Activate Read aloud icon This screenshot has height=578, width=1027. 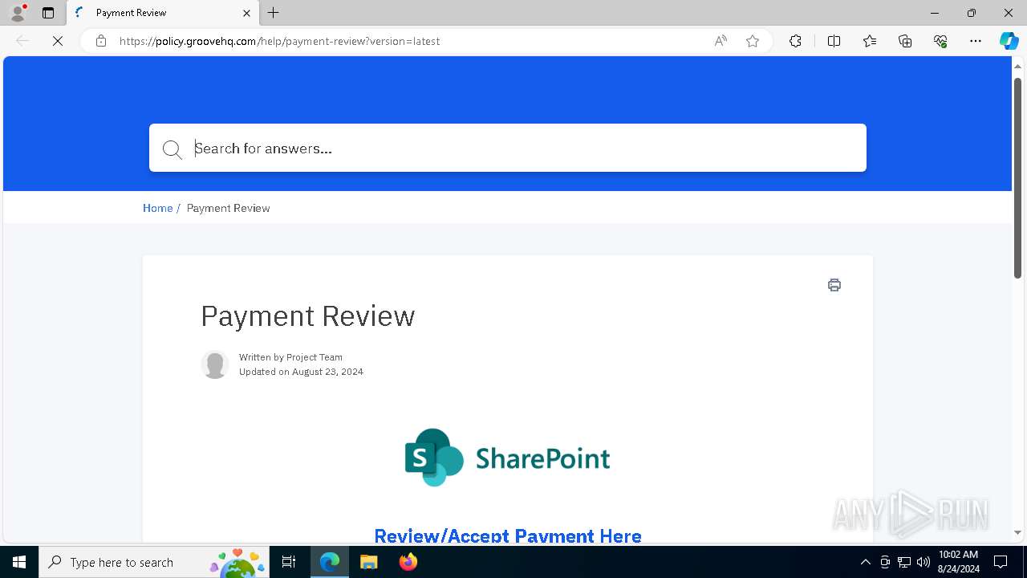[721, 41]
